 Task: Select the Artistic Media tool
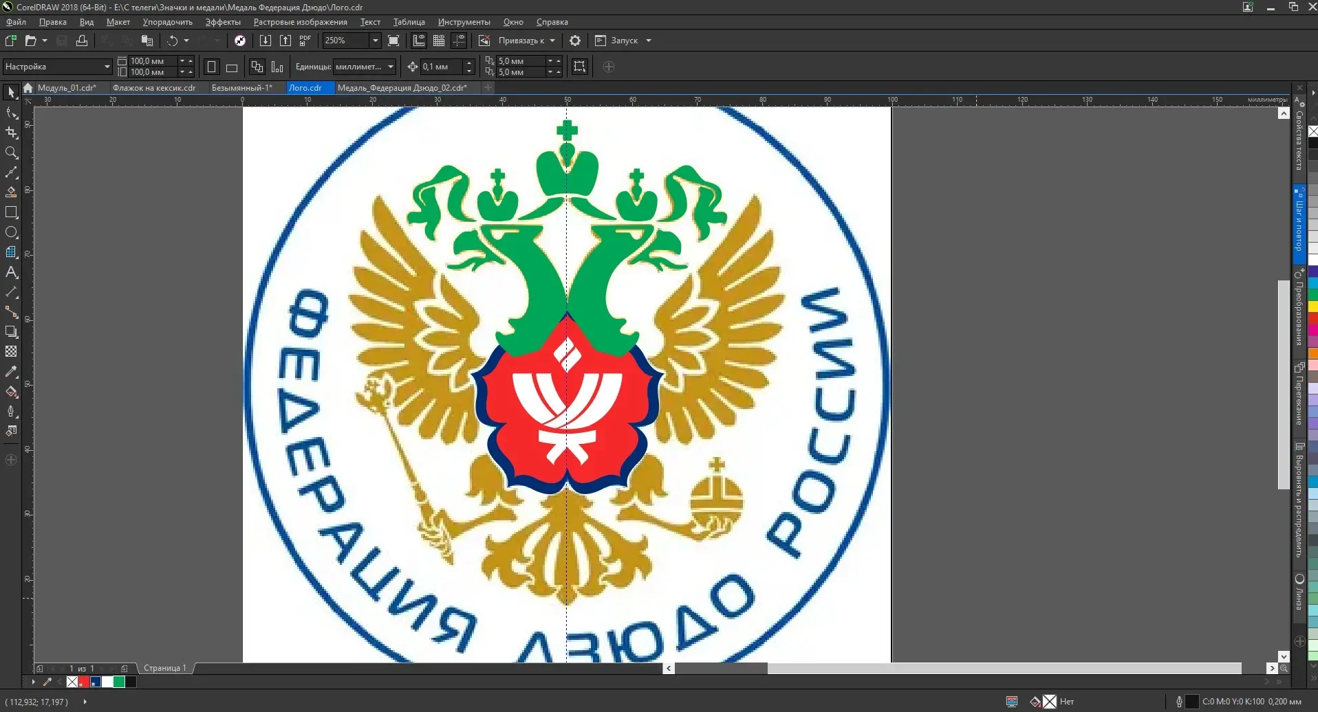coord(11,192)
